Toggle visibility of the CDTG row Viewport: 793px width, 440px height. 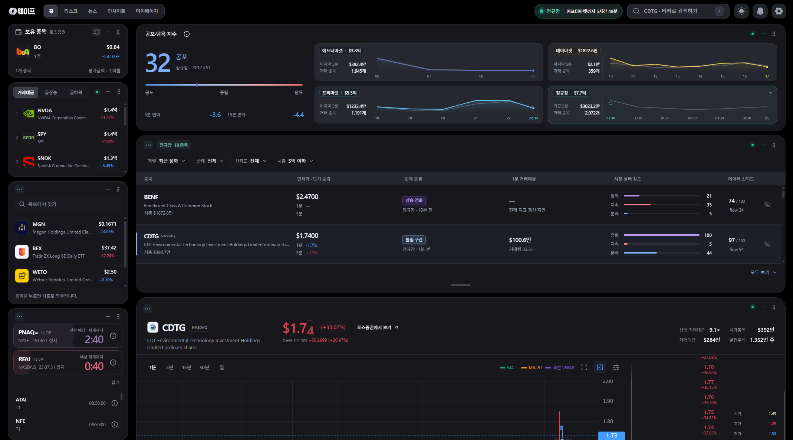767,244
